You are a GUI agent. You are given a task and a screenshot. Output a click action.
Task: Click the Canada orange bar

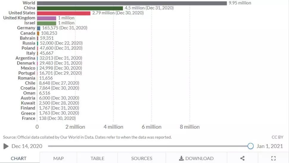coord(38,33)
